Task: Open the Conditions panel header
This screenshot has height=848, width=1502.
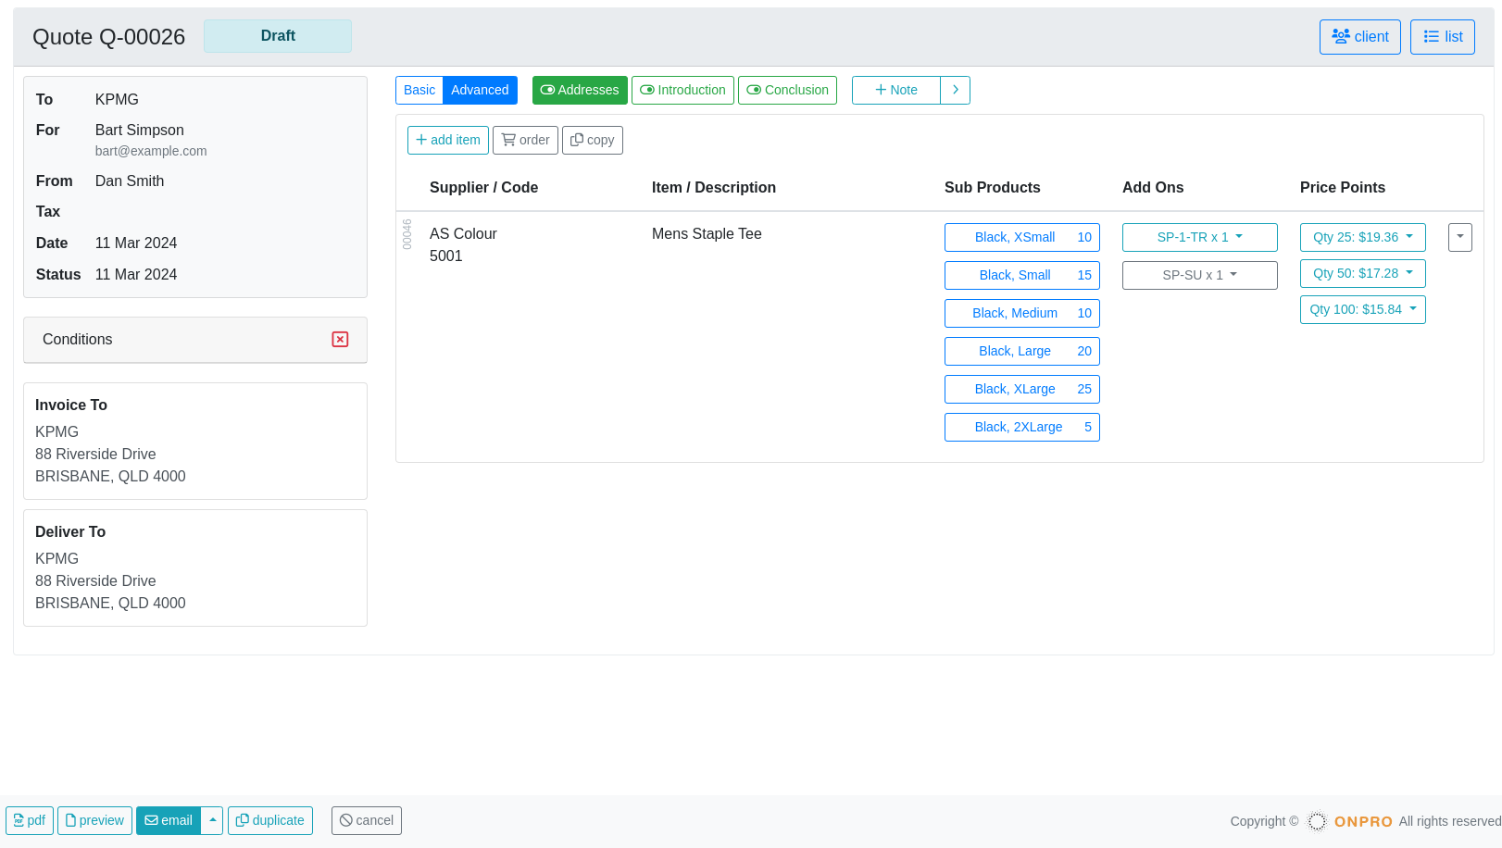Action: coord(195,340)
